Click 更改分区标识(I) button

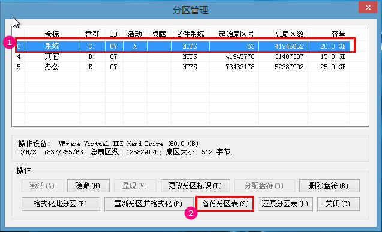(195, 186)
